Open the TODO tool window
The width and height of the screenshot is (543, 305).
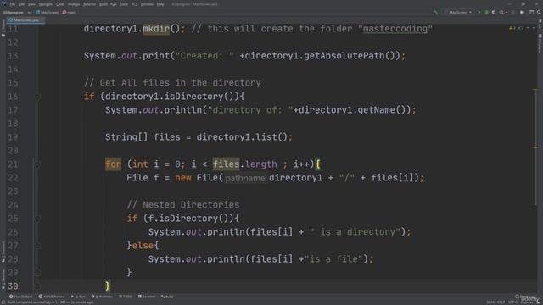pos(126,297)
